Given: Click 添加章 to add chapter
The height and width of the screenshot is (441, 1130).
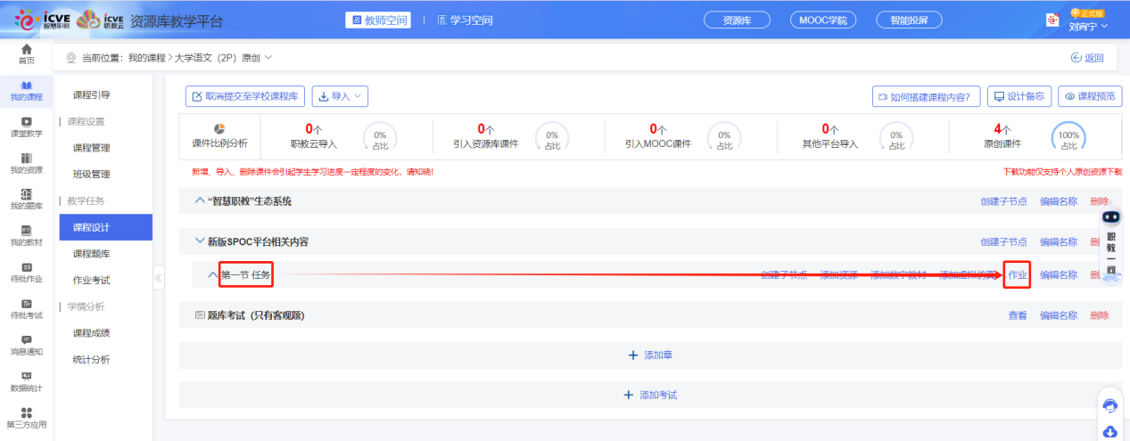Looking at the screenshot, I should [x=650, y=355].
